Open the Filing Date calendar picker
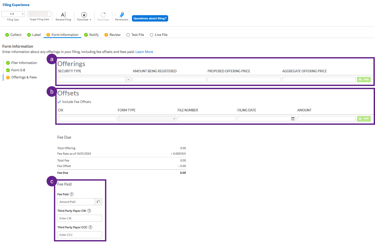The height and width of the screenshot is (243, 375). click(x=293, y=119)
